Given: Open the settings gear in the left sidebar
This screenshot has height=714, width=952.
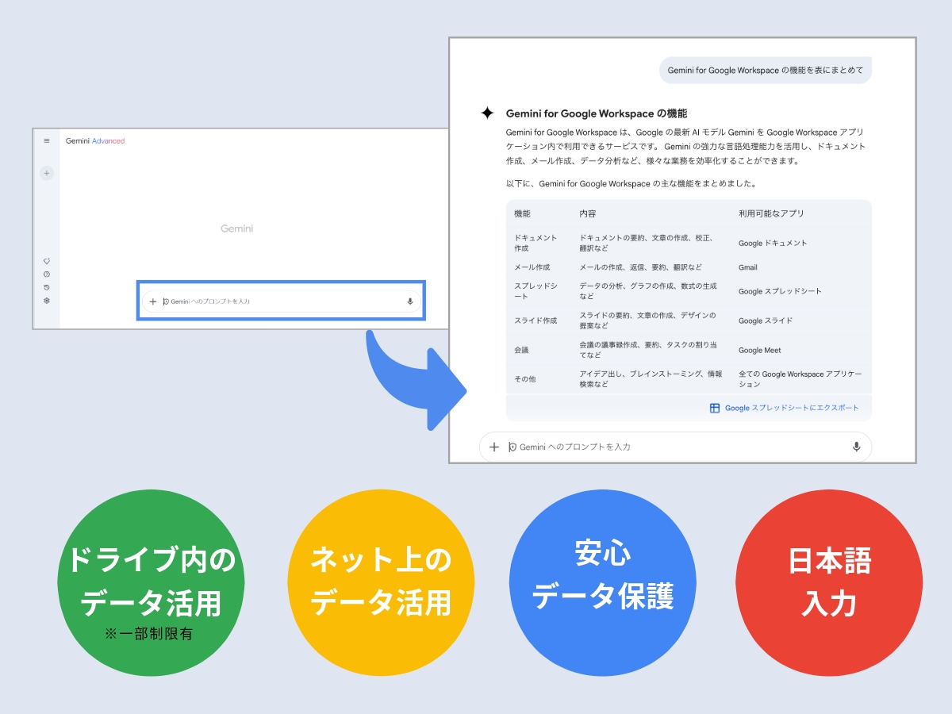Looking at the screenshot, I should pos(47,301).
